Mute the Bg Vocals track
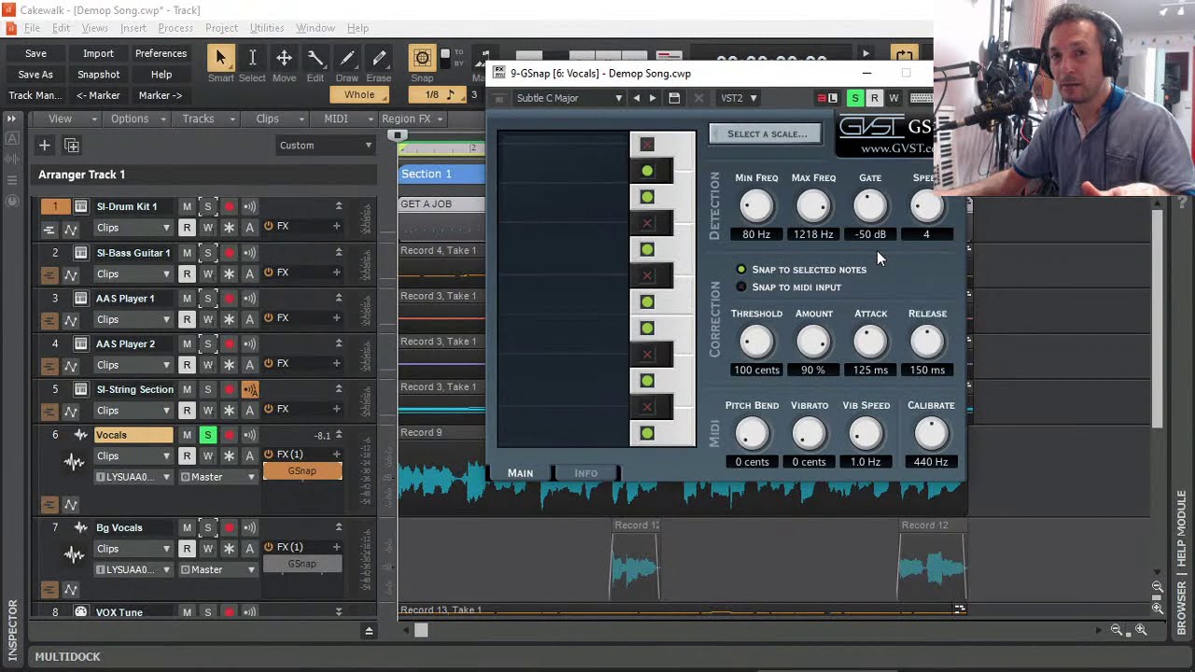 tap(187, 528)
